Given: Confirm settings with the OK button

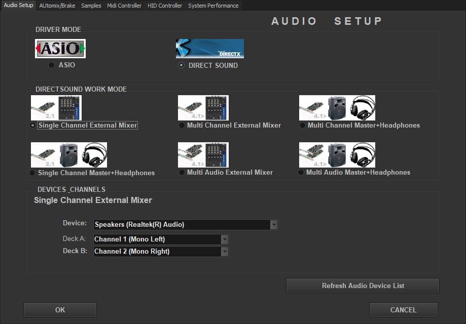Looking at the screenshot, I should [x=60, y=310].
